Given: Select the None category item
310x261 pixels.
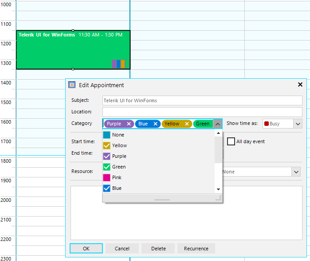Looking at the screenshot, I should (x=158, y=135).
